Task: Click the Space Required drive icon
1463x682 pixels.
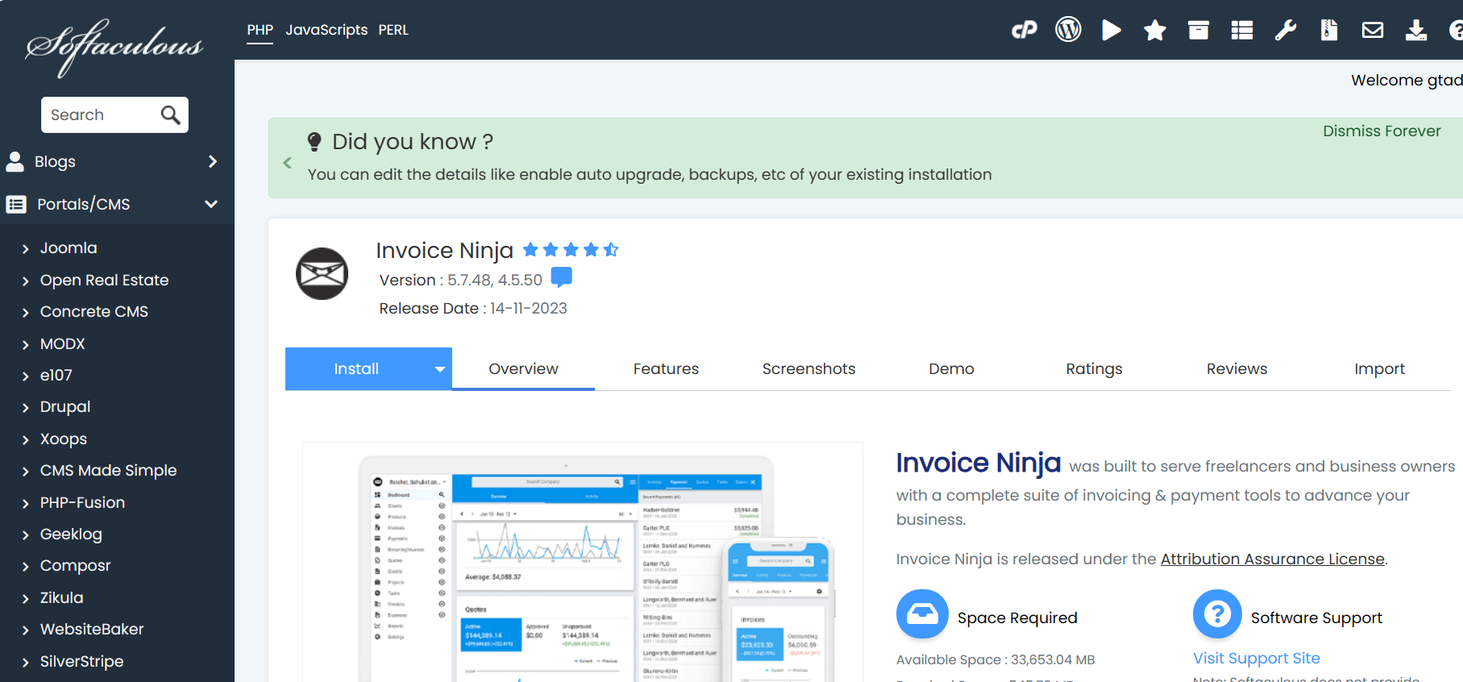Action: [x=922, y=614]
